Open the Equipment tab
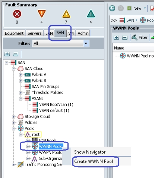 [x=14, y=33]
